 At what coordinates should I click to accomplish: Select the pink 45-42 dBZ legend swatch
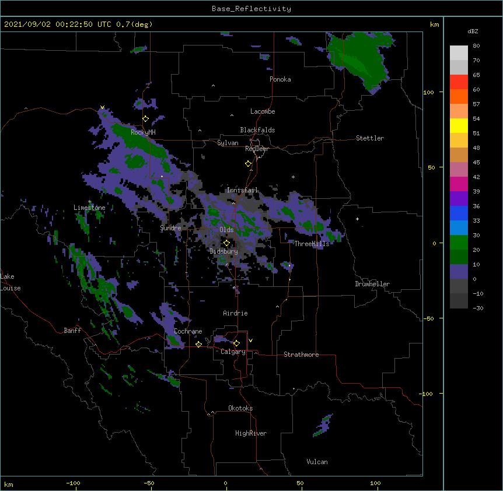pos(459,169)
